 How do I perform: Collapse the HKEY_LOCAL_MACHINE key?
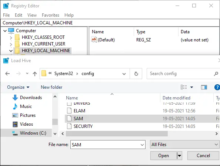point(11,51)
